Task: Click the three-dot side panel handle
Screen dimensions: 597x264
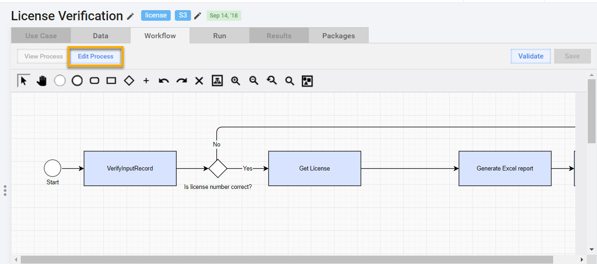Action: 5,190
